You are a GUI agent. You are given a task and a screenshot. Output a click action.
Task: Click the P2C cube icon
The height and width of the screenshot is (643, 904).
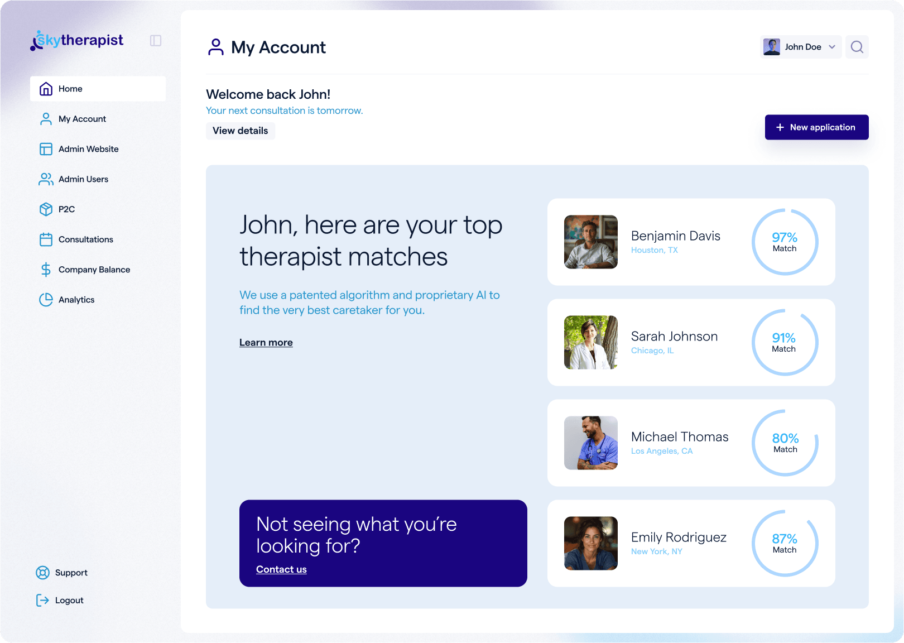click(46, 209)
